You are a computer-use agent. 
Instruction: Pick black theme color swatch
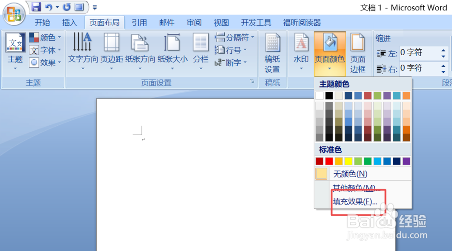(x=329, y=95)
